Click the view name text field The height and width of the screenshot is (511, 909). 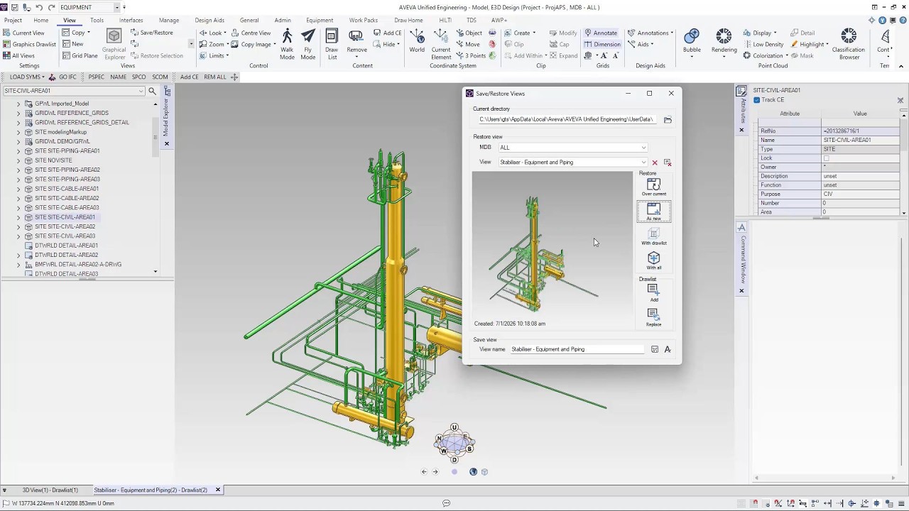[577, 349]
